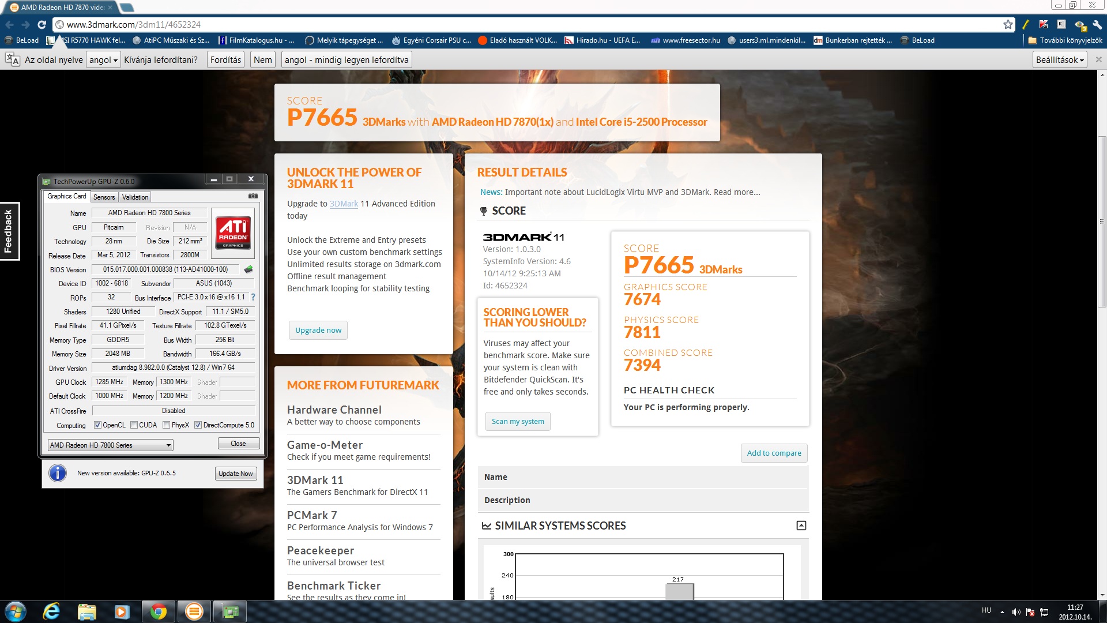Close the translation bar with the X
The width and height of the screenshot is (1107, 623).
point(1098,59)
